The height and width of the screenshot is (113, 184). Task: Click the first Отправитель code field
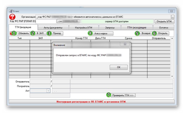point(40,81)
